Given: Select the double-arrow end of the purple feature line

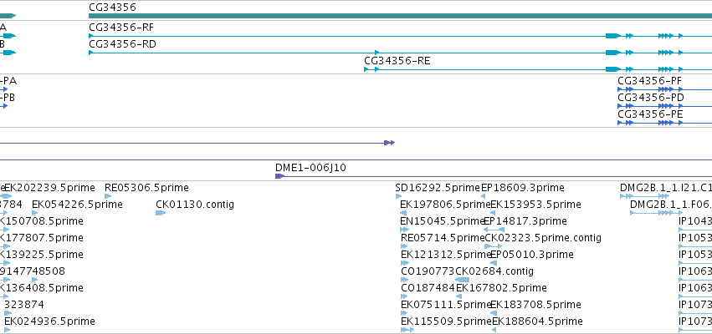Looking at the screenshot, I should [390, 143].
